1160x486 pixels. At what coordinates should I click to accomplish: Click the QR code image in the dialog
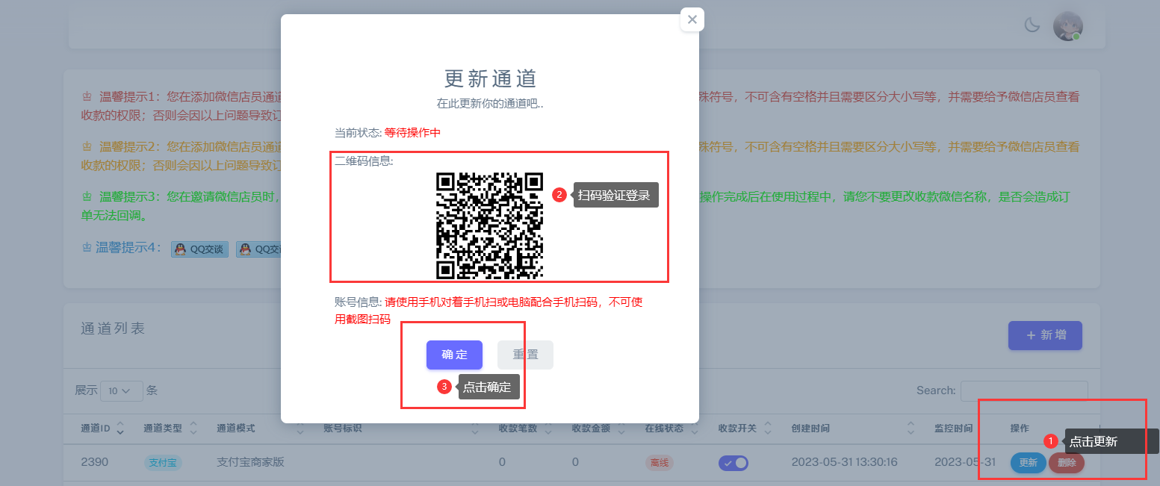[x=489, y=225]
